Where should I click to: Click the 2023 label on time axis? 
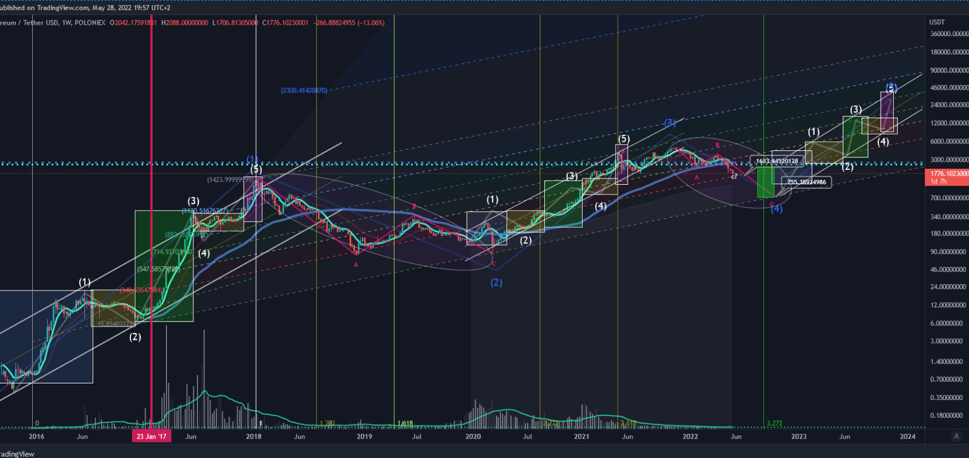[x=799, y=437]
